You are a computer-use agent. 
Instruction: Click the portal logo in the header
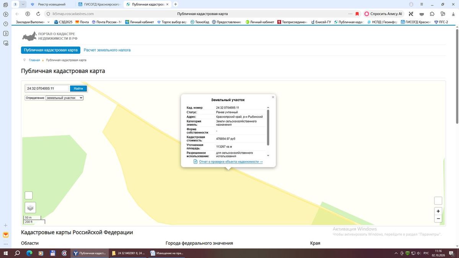tap(49, 36)
